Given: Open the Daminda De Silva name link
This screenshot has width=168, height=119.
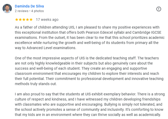Looking at the screenshot, I should tap(30, 6).
